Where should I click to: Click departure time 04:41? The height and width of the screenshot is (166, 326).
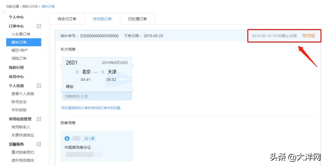pyautogui.click(x=85, y=80)
